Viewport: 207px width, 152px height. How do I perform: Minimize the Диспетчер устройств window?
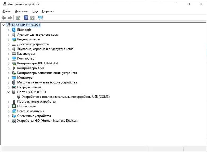point(177,4)
